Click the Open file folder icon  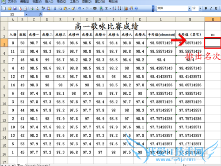click(x=10, y=8)
